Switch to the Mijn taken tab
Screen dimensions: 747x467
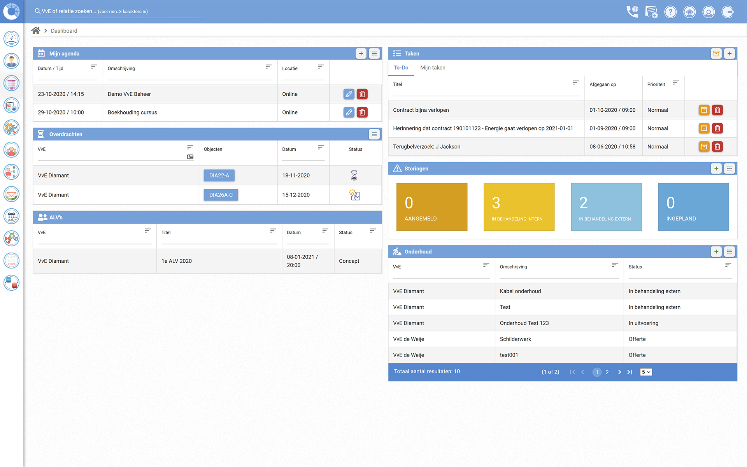432,68
